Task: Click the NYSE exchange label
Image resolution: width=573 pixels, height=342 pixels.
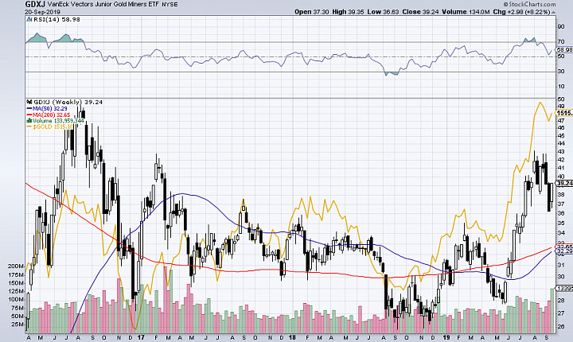Action: [x=169, y=5]
